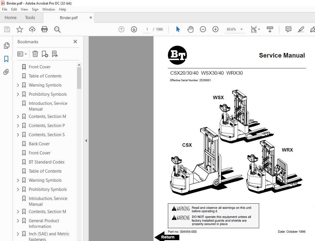Expand General Product Information bookmark
The height and width of the screenshot is (241, 315).
(18, 221)
